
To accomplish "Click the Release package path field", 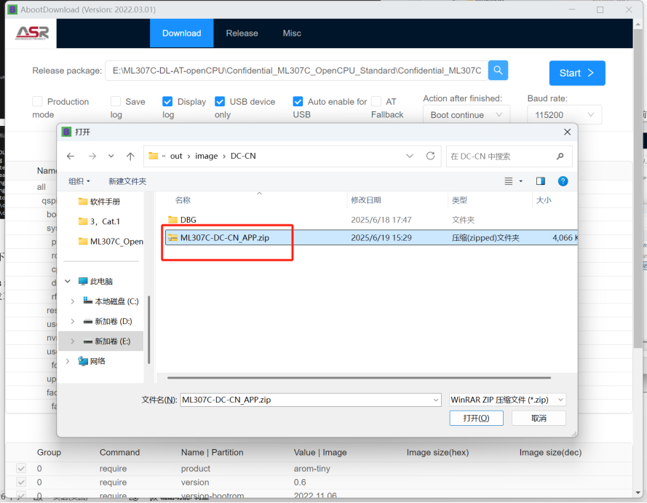I will coord(296,71).
